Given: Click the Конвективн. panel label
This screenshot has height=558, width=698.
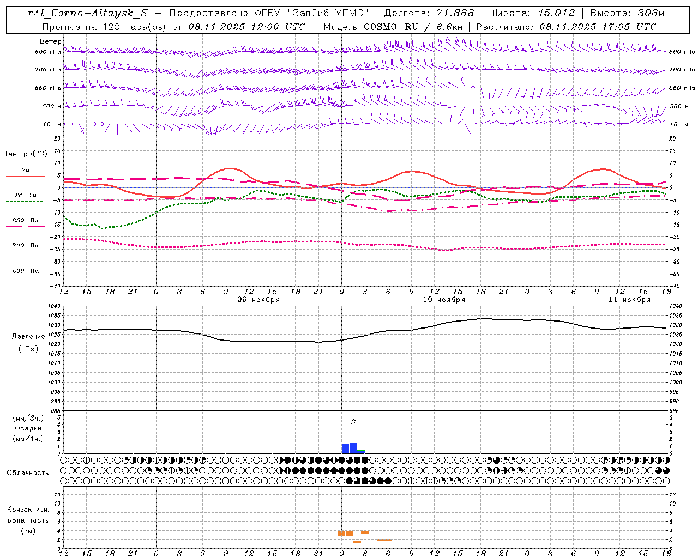Looking at the screenshot, I should [x=28, y=510].
